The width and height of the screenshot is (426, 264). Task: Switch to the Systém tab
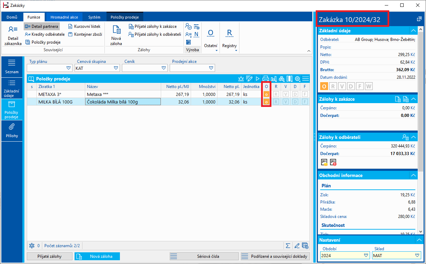94,17
